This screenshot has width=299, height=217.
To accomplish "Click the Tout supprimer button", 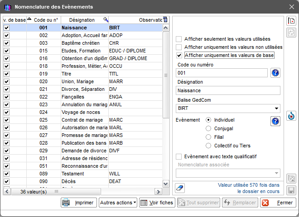I will [x=198, y=203].
